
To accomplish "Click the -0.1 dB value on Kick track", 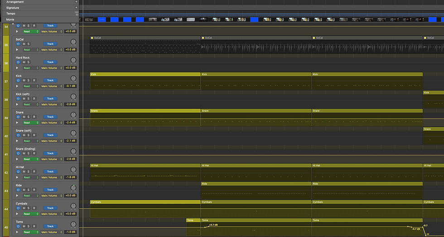I will [70, 86].
